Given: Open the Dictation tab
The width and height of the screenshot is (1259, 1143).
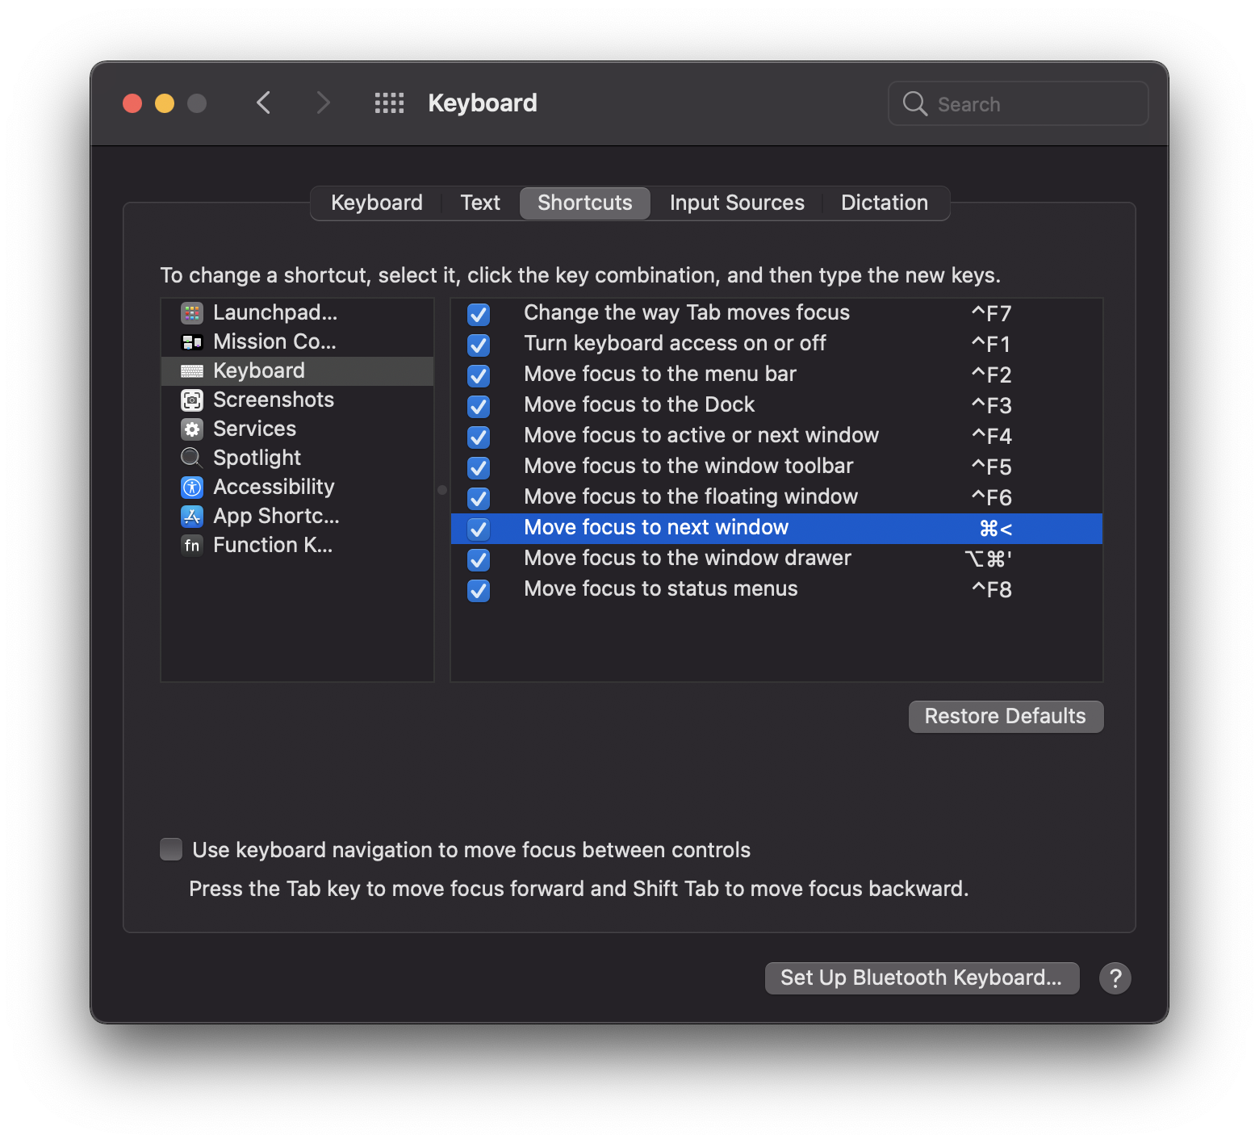Looking at the screenshot, I should (884, 203).
